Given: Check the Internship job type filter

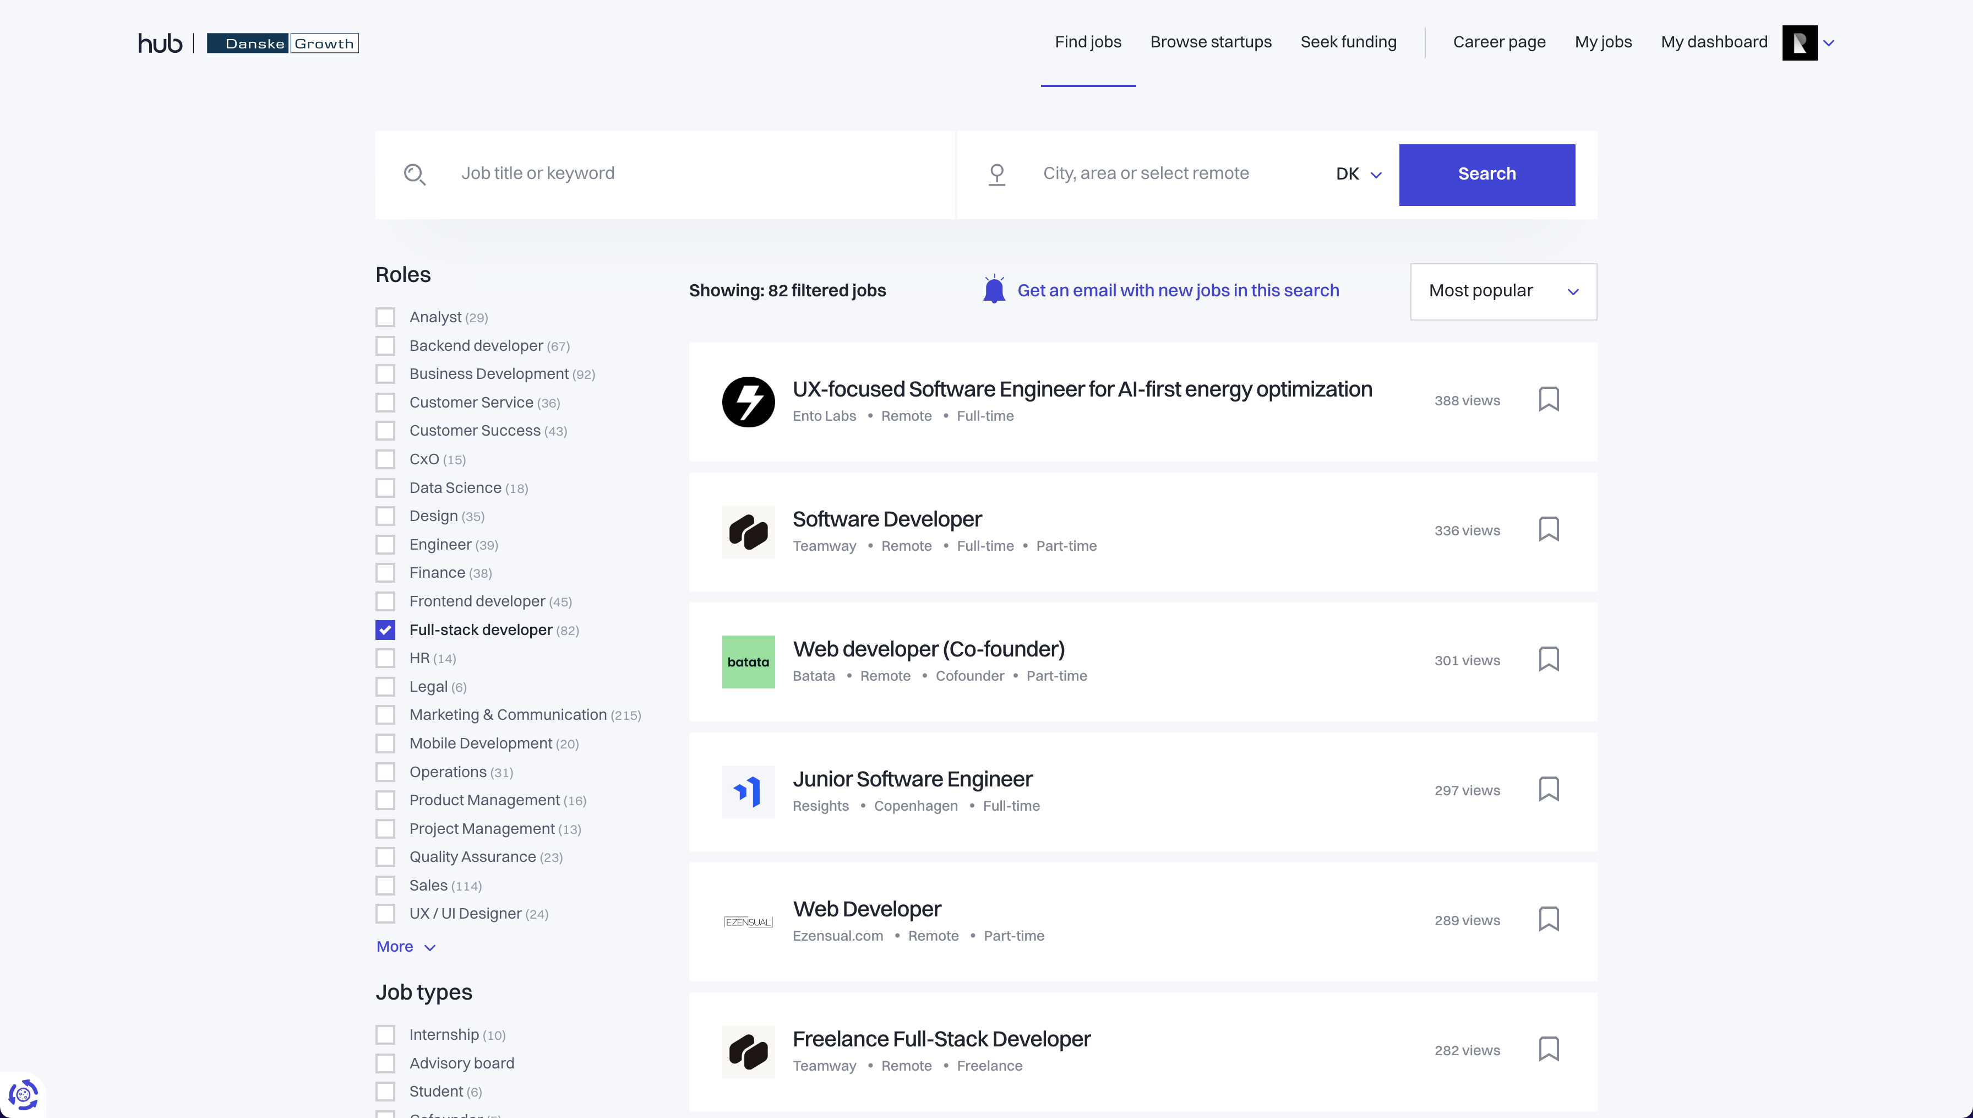Looking at the screenshot, I should coord(385,1034).
